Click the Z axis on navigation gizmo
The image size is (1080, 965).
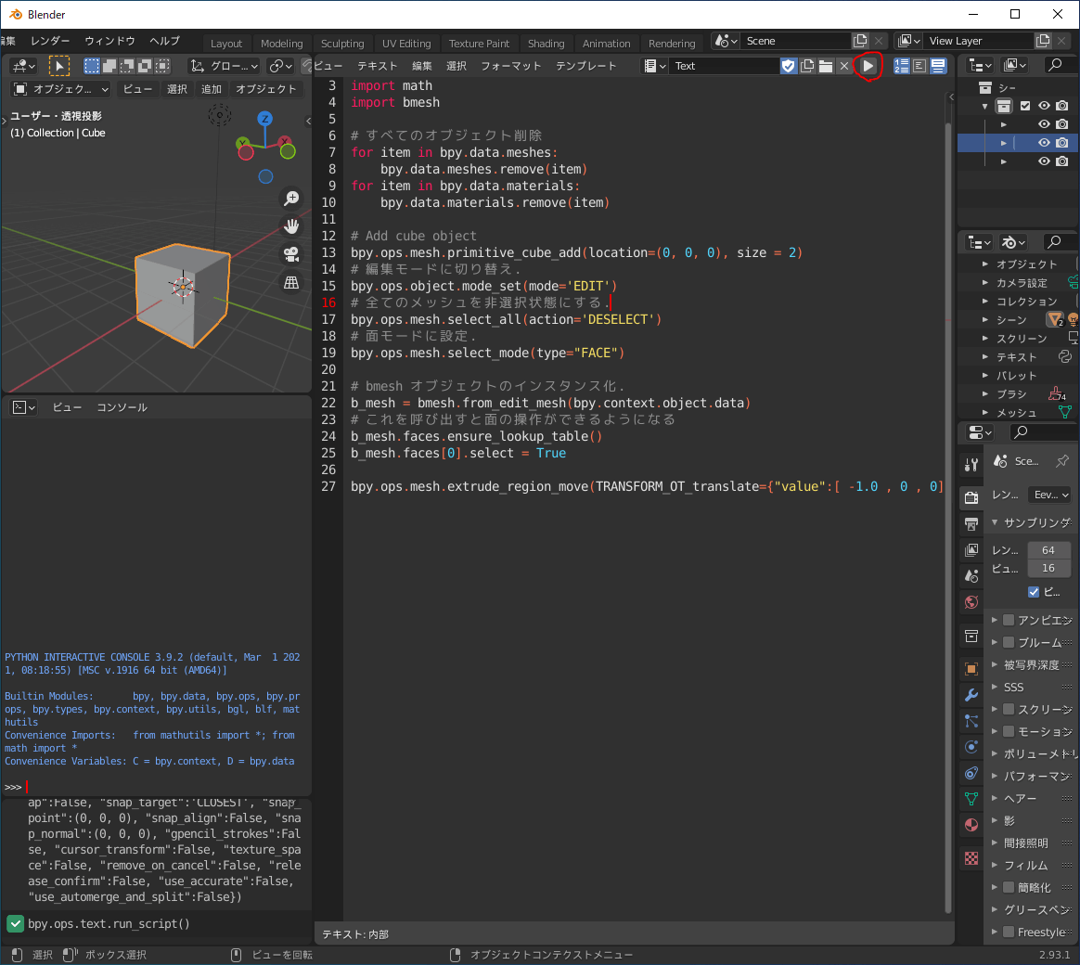[x=264, y=119]
